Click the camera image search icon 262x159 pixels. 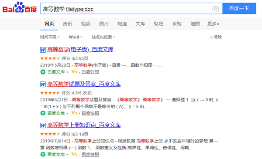coord(216,9)
